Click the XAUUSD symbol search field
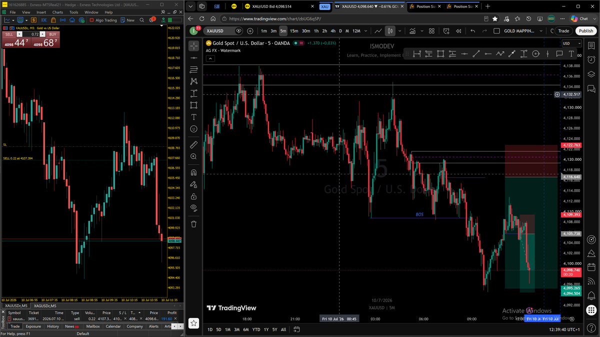 [223, 31]
